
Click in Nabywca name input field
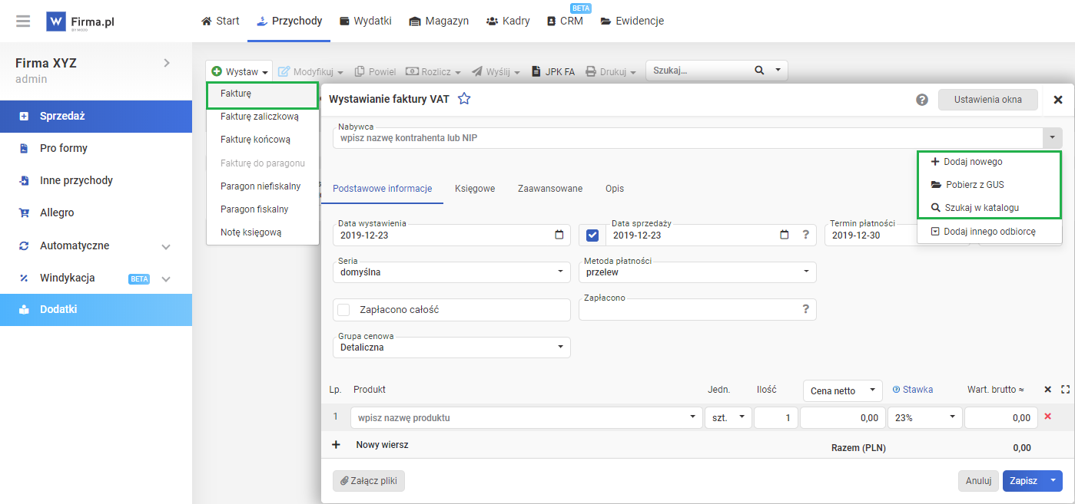(688, 138)
